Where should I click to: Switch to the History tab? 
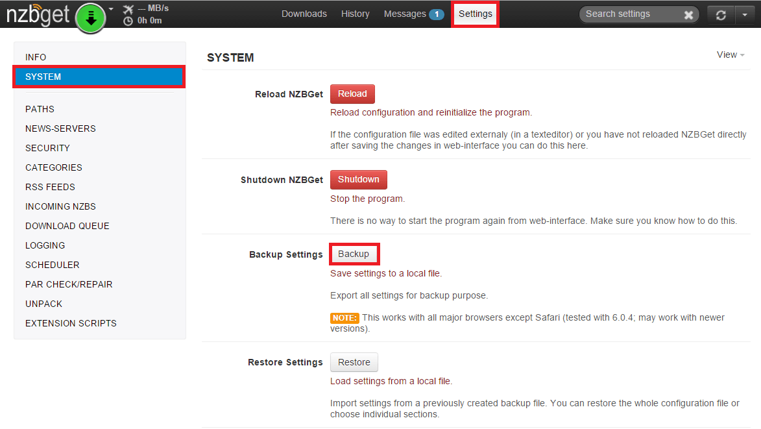[355, 14]
